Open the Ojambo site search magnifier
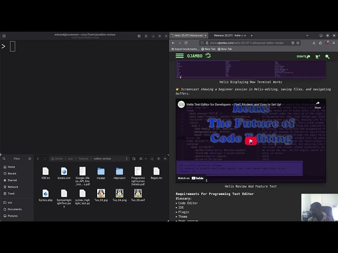This screenshot has width=338, height=253. (327, 56)
